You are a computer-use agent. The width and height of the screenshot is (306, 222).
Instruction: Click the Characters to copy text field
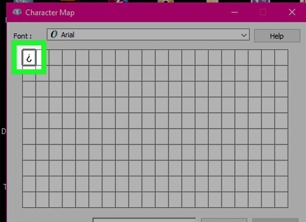(144, 220)
